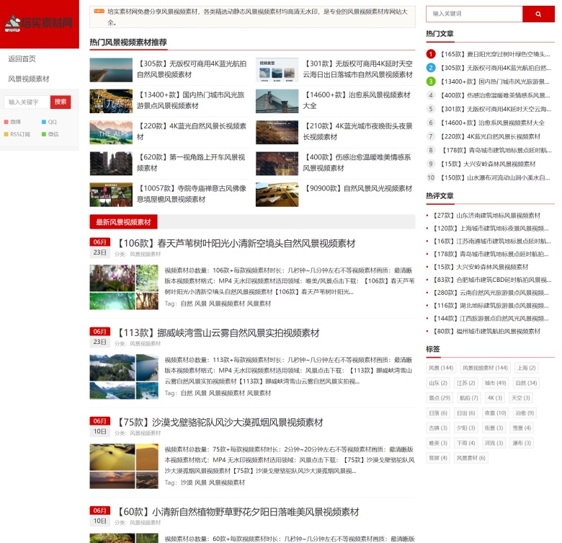Open post title 【113款】挪威峡湾雪山云雾
Screen dimensions: 562x543
(218, 333)
